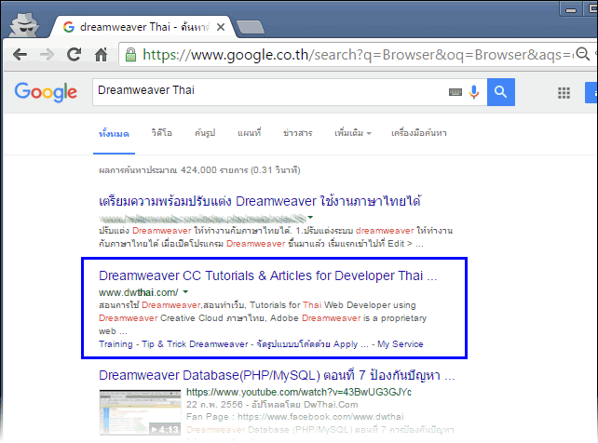Click the green padlock security icon
Image resolution: width=598 pixels, height=443 pixels.
pyautogui.click(x=130, y=55)
